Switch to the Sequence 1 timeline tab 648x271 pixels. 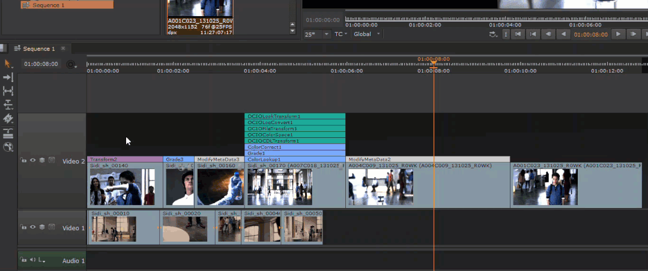tap(38, 49)
